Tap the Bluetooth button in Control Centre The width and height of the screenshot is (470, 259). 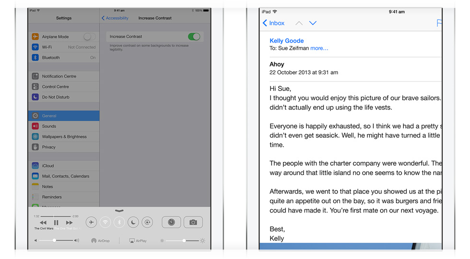(x=119, y=222)
